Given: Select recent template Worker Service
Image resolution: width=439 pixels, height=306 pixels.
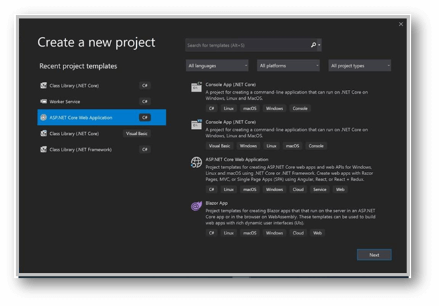Looking at the screenshot, I should pos(102,101).
